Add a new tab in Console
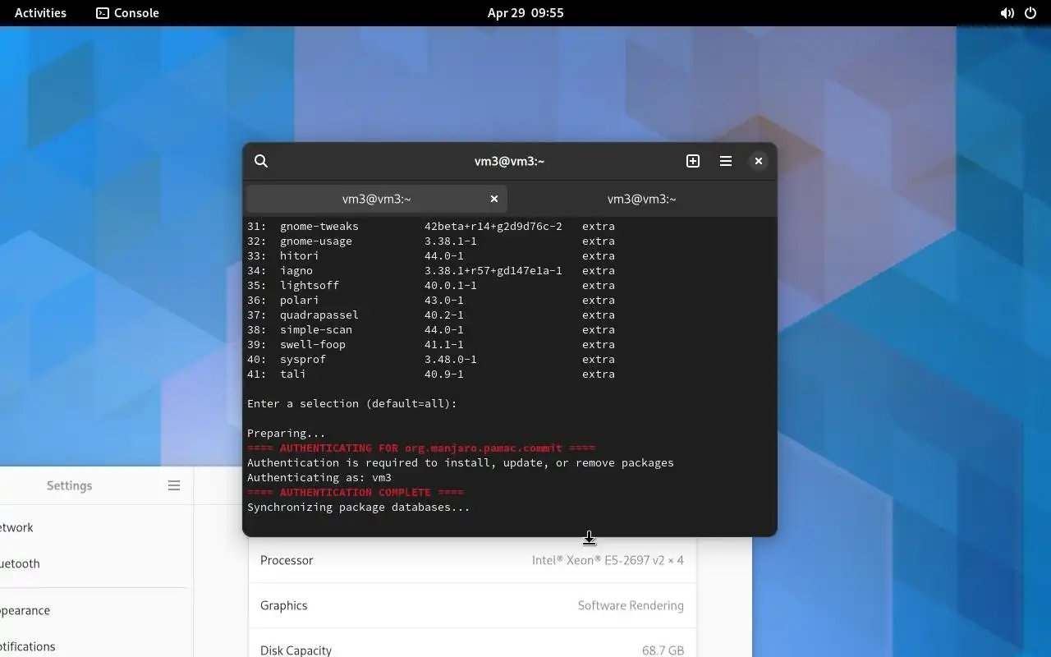 tap(693, 161)
